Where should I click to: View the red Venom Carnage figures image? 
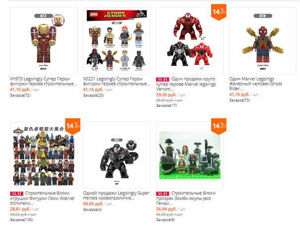[x=190, y=41]
